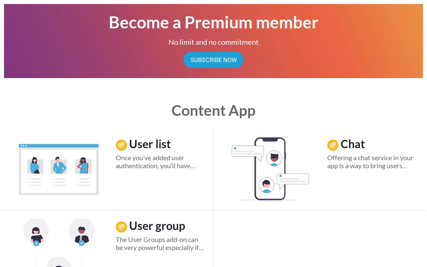The height and width of the screenshot is (267, 427).
Task: Open the User list heading
Action: point(150,144)
